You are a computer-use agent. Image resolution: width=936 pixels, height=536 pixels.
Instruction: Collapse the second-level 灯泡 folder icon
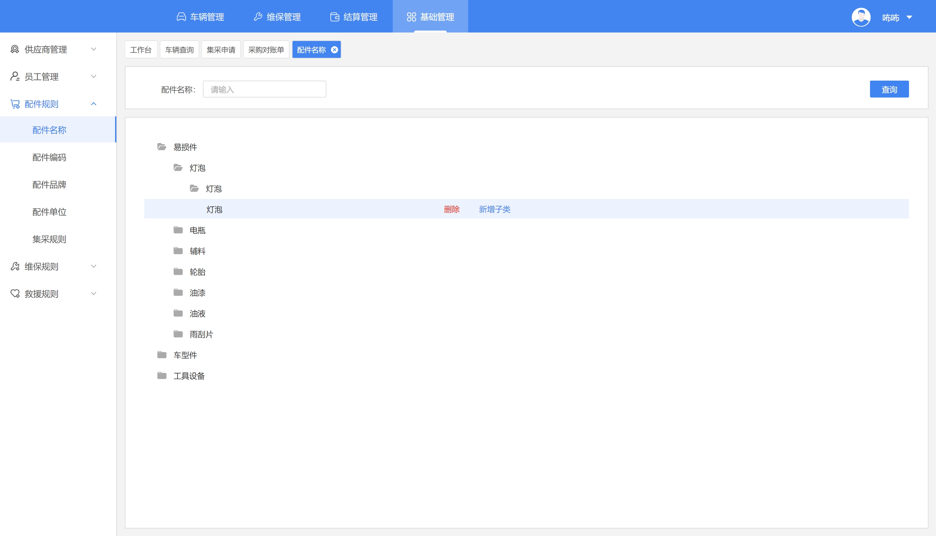178,168
